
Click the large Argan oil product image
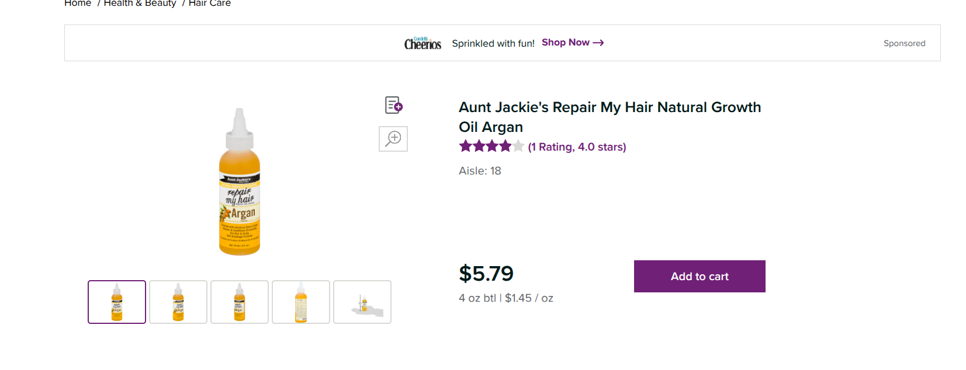click(x=240, y=182)
